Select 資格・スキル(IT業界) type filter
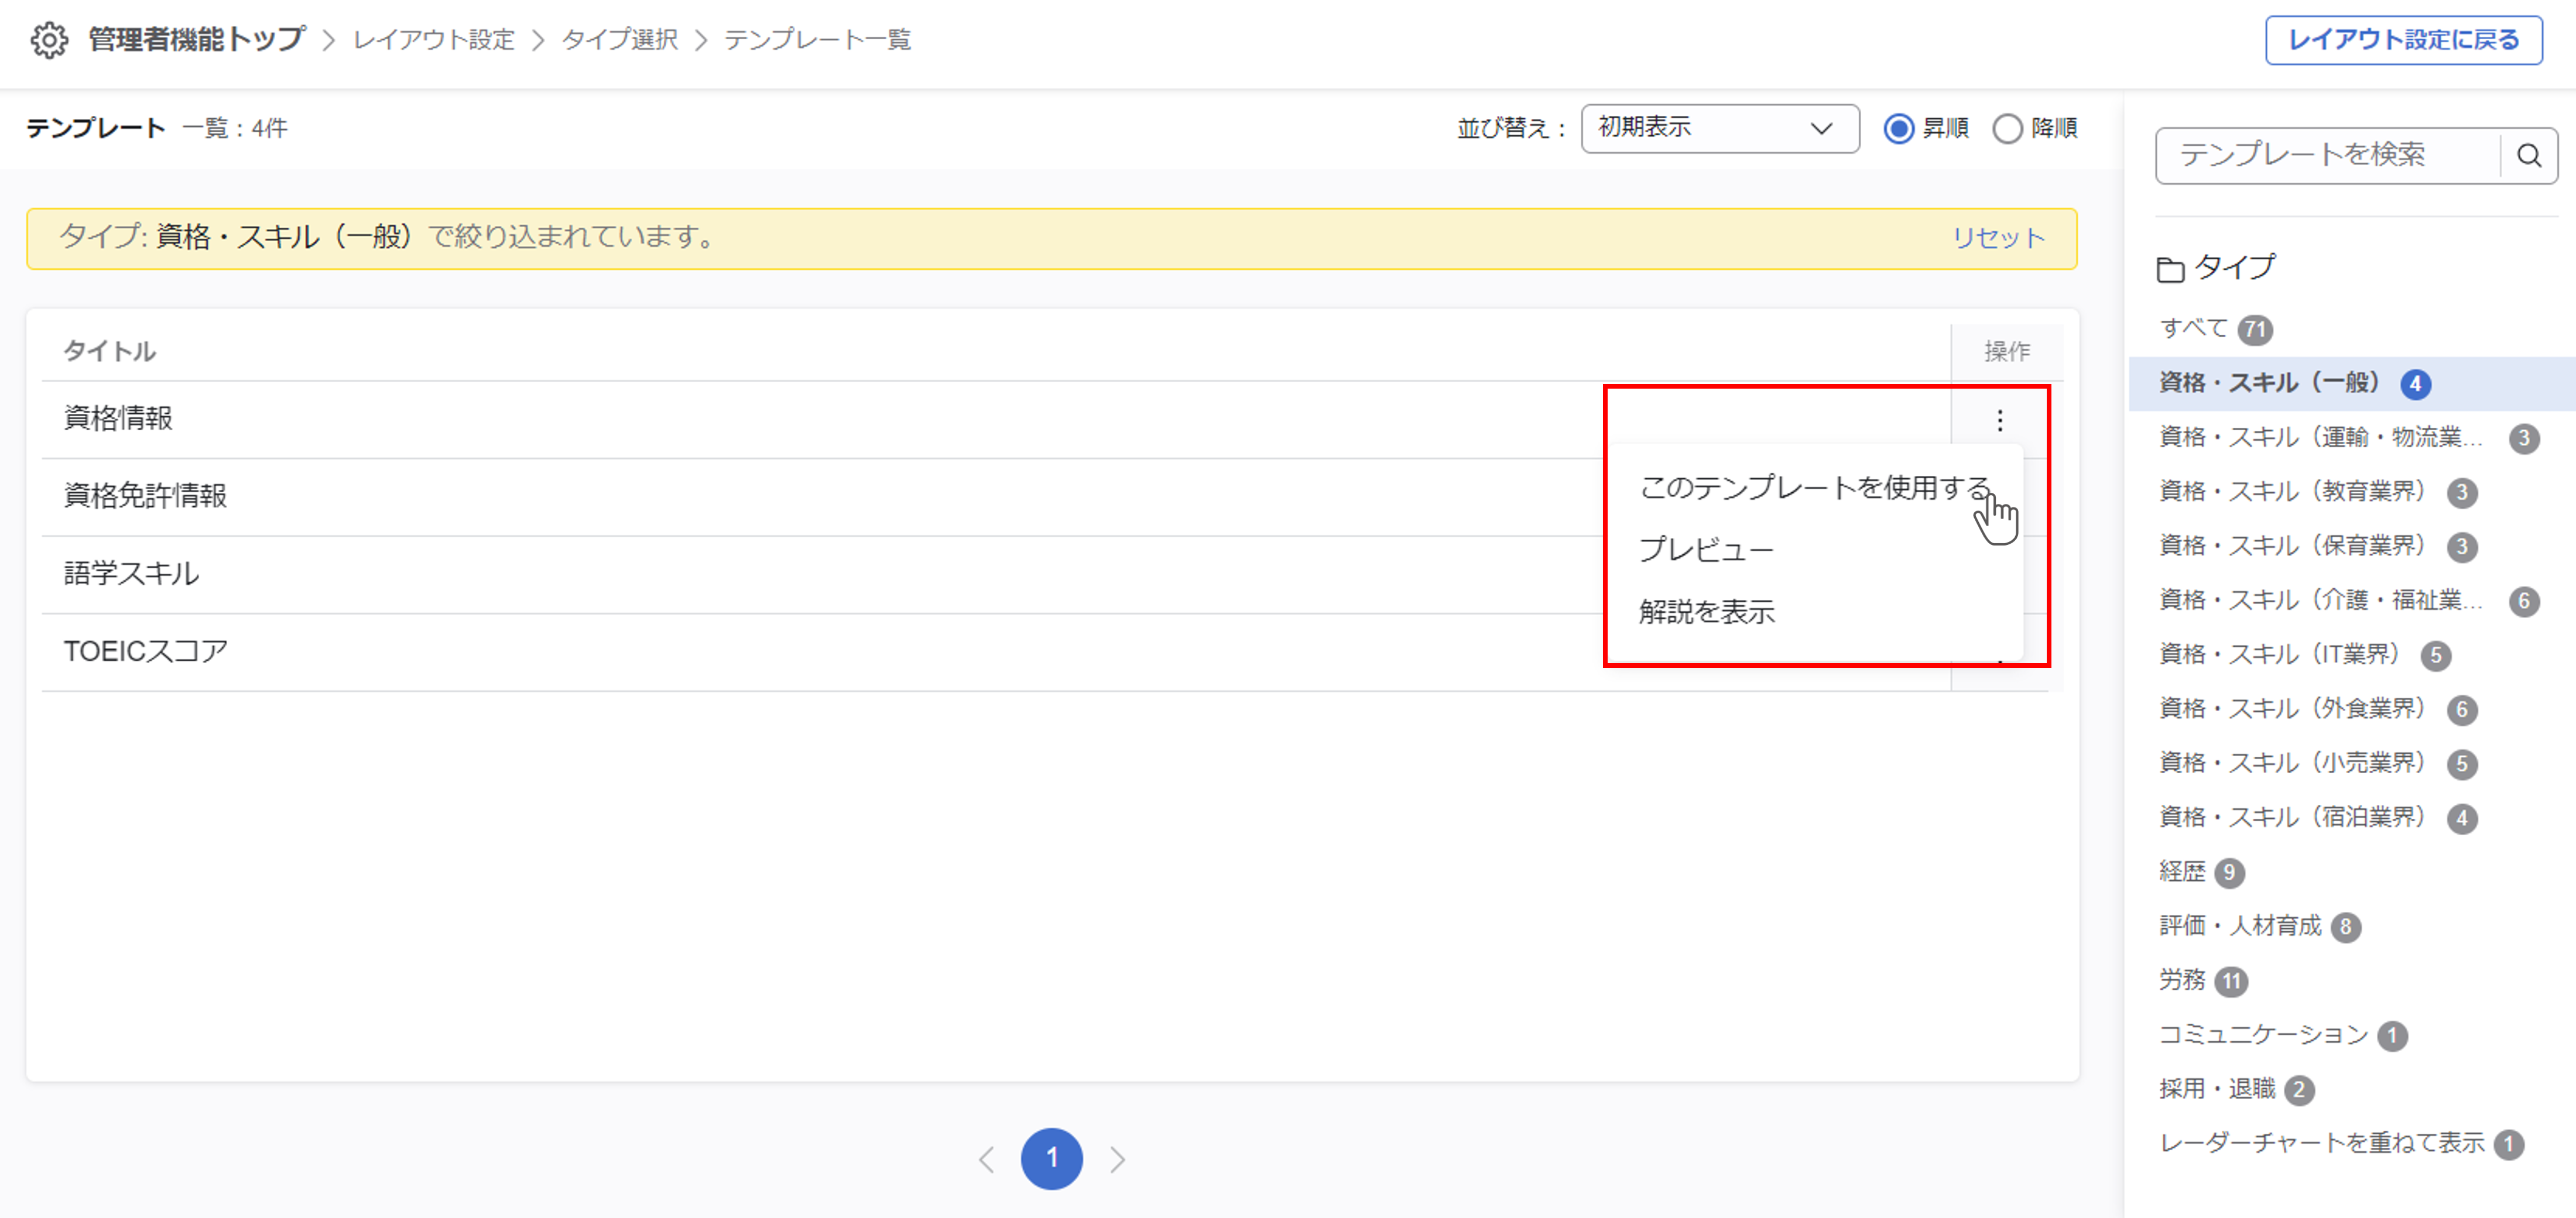This screenshot has width=2576, height=1218. (2279, 654)
